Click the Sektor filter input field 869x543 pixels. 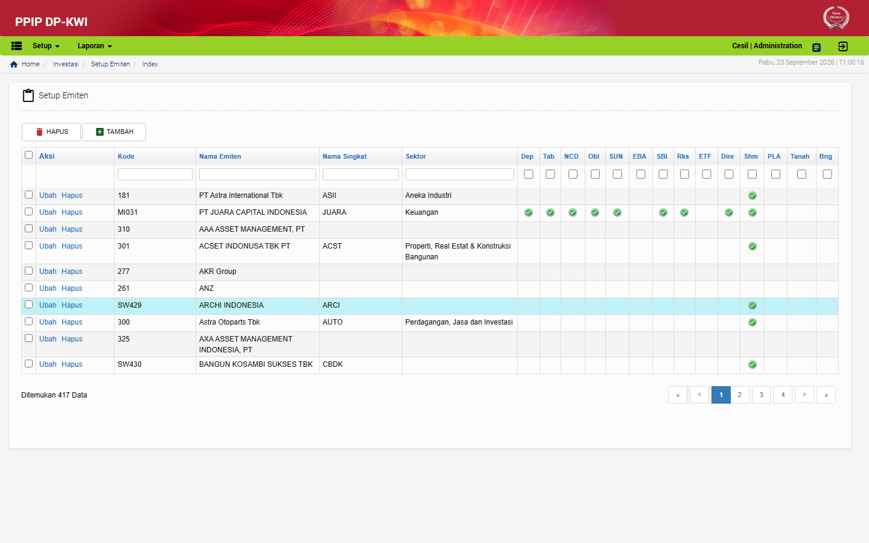coord(460,174)
